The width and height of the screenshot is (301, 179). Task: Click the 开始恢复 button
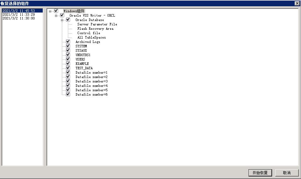[x=260, y=173]
